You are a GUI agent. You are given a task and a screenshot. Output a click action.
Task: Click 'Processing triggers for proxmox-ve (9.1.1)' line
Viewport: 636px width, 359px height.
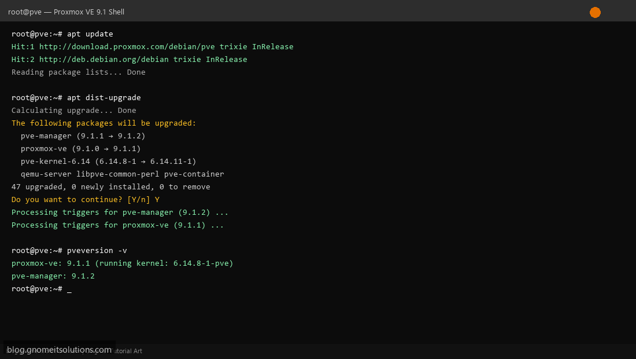click(x=117, y=225)
